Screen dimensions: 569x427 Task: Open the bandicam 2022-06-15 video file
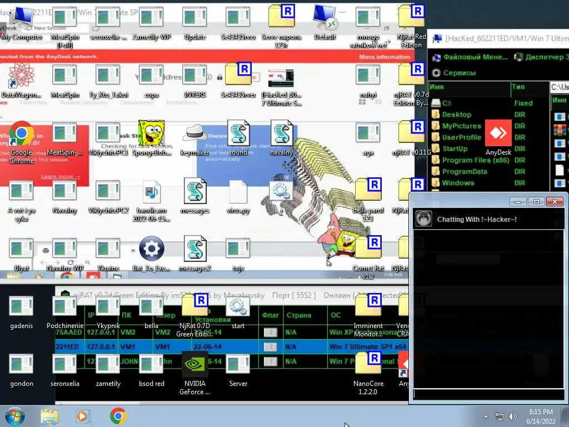point(151,200)
